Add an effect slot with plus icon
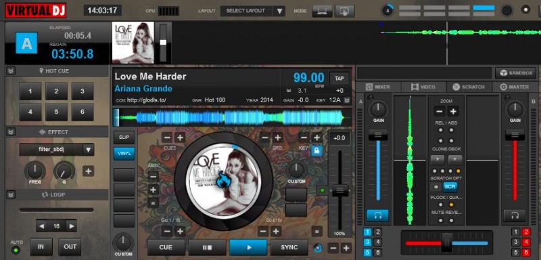 pyautogui.click(x=88, y=171)
